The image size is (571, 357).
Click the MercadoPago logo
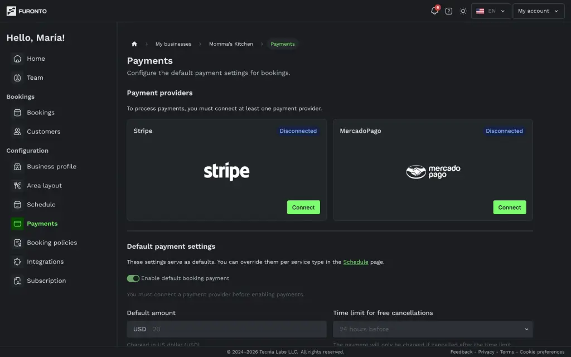tap(433, 172)
